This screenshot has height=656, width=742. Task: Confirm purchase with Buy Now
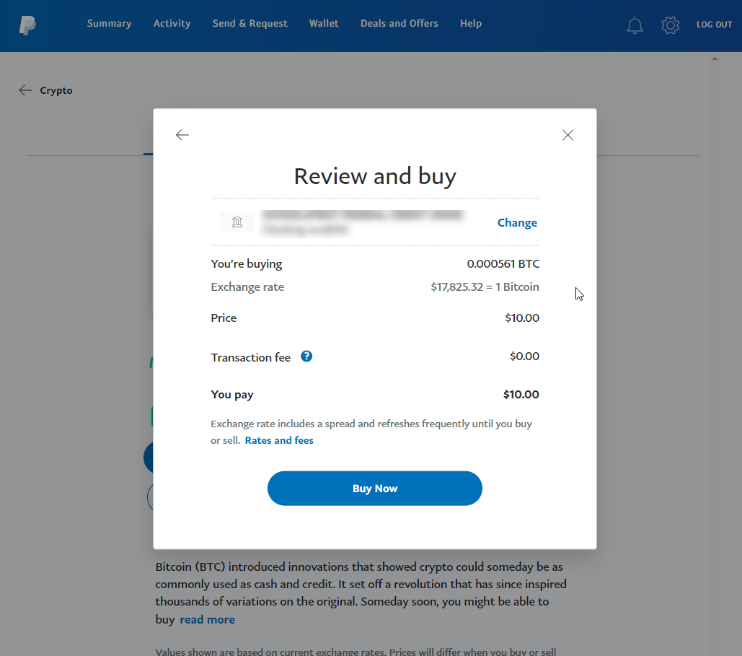point(374,488)
